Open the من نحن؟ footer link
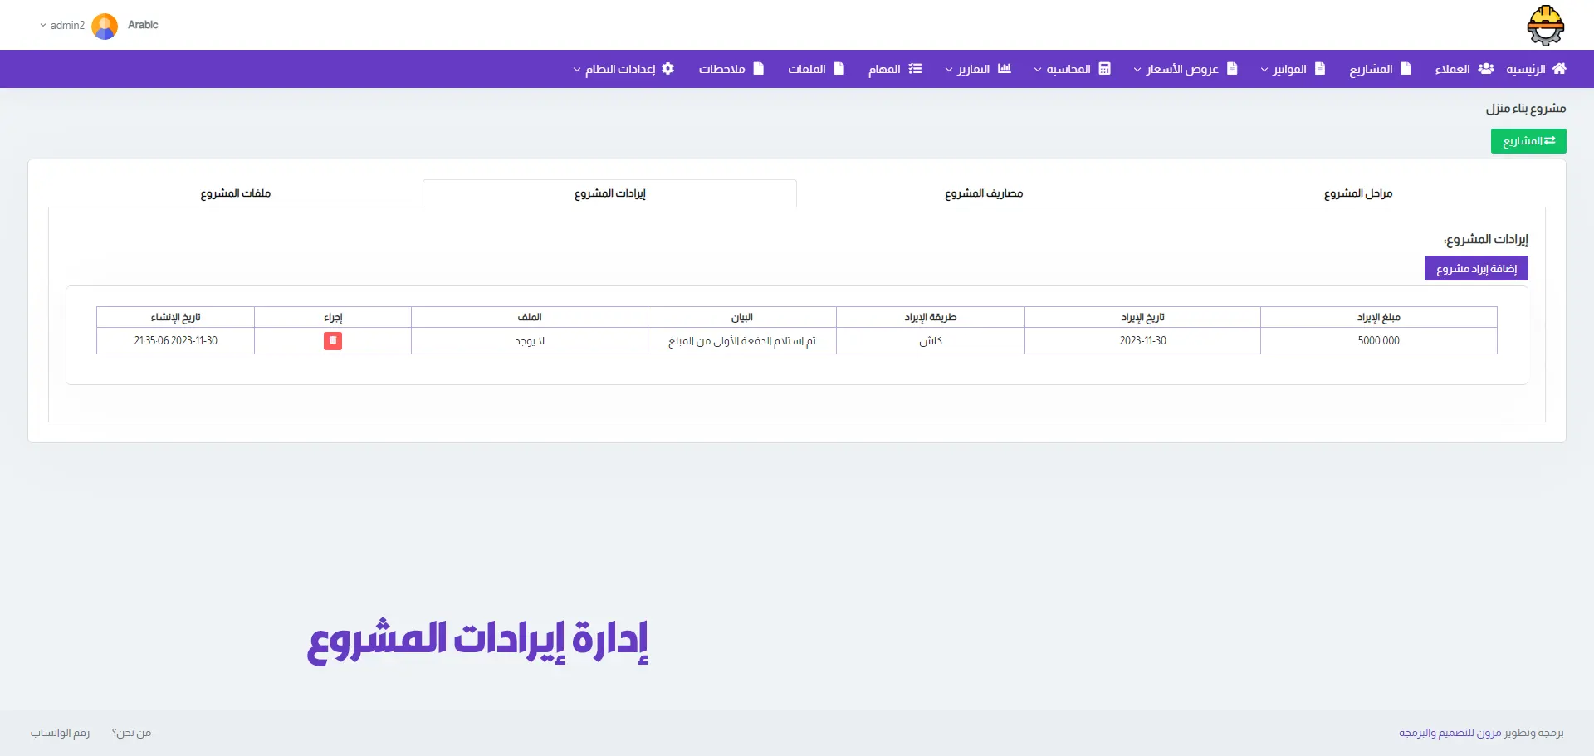Screen dimensions: 1594x756 (131, 733)
